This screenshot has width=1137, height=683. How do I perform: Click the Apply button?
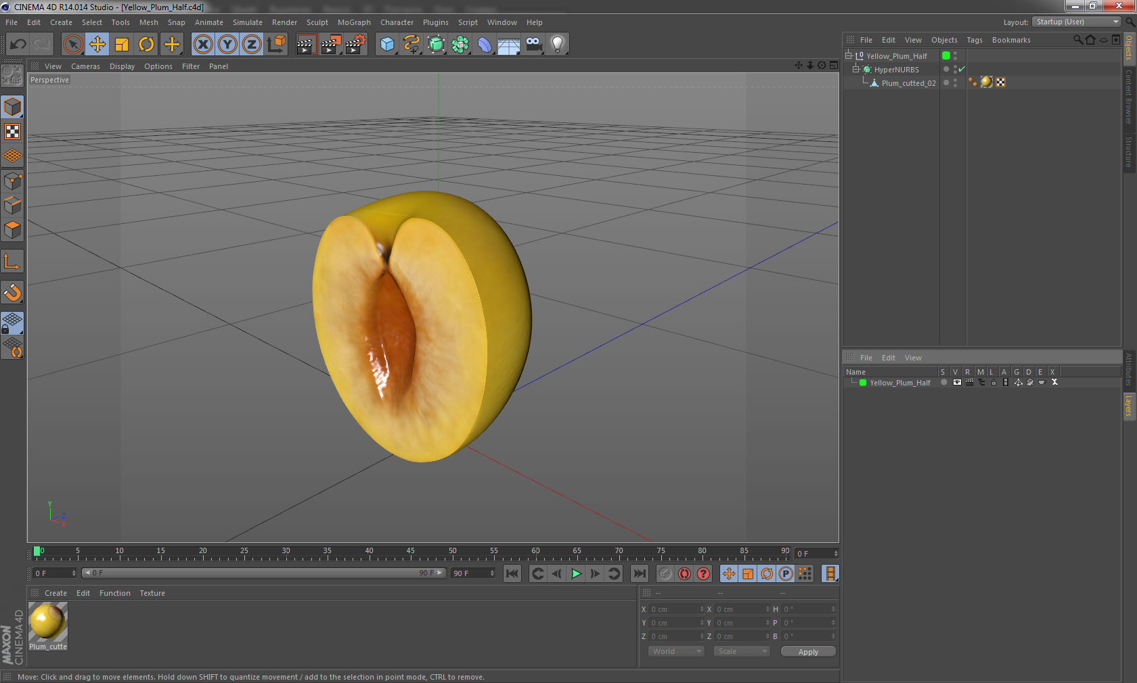[x=808, y=651]
